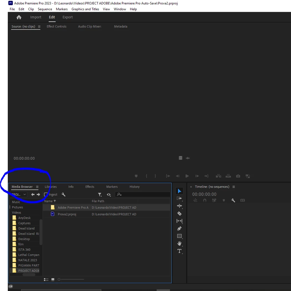Click Drag Audio Only waveform icon
291x291 pixels.
point(188,158)
